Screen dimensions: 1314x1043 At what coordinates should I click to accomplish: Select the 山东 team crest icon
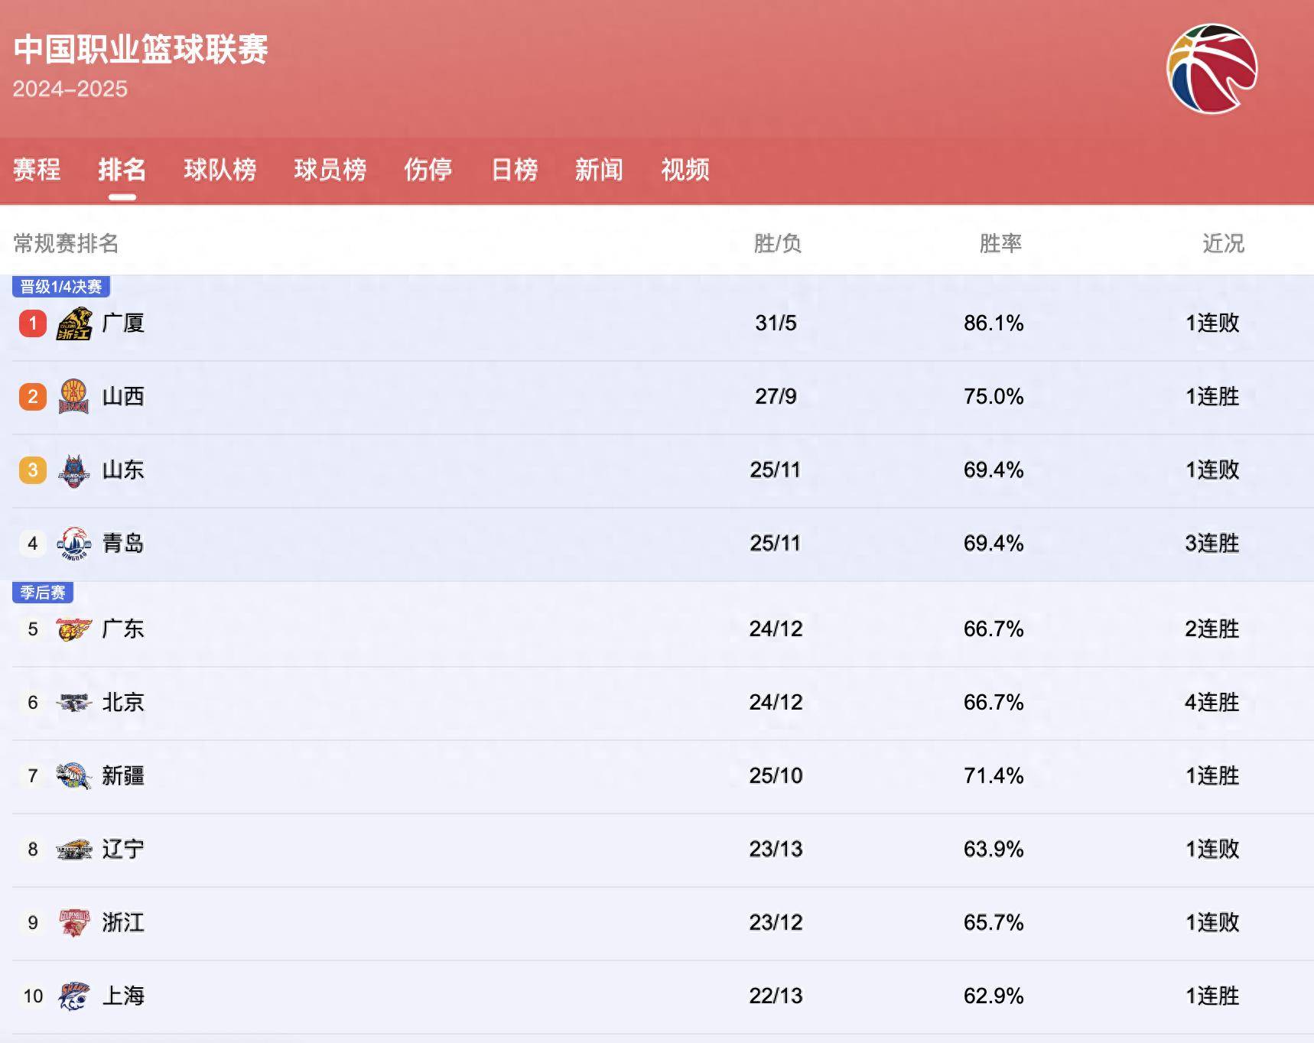[x=74, y=470]
